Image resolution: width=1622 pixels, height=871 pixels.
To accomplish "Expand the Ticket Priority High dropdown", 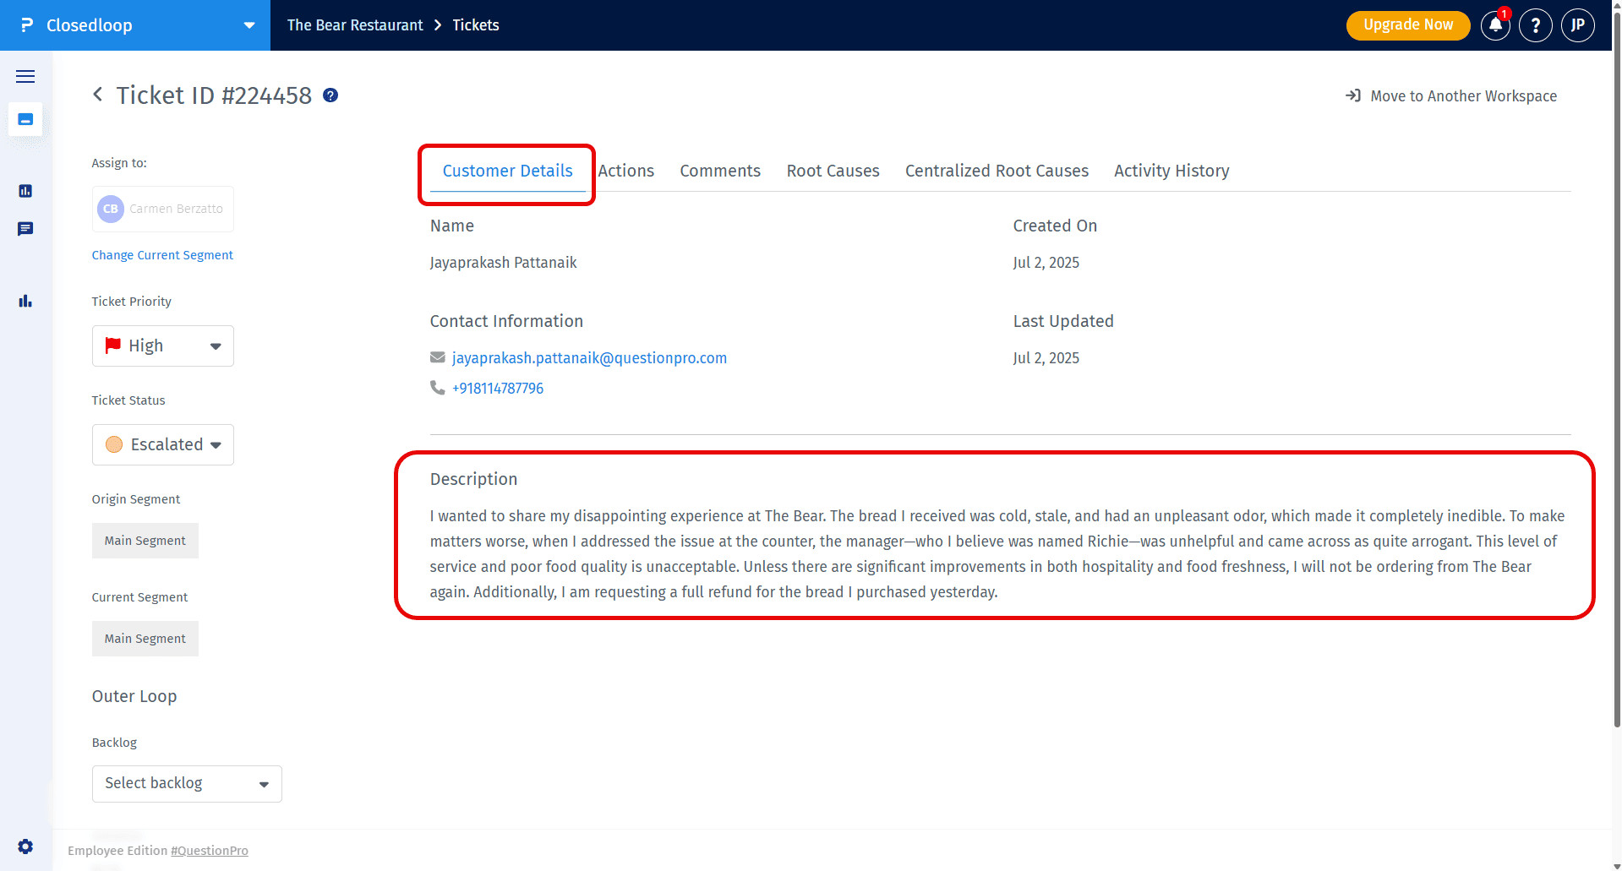I will tap(163, 346).
